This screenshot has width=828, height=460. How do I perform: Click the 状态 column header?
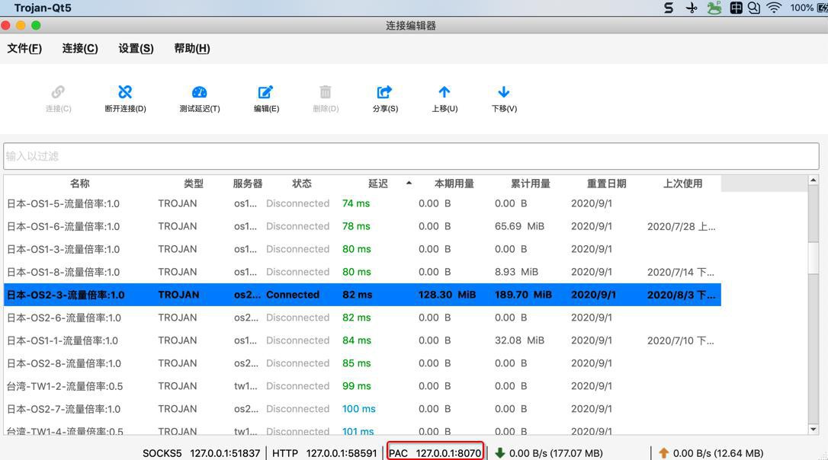point(301,184)
